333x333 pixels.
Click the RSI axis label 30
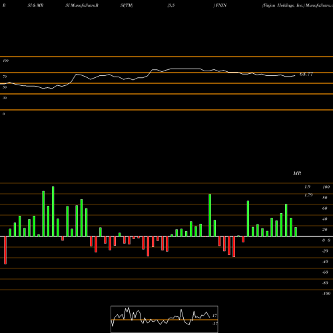click(5, 98)
